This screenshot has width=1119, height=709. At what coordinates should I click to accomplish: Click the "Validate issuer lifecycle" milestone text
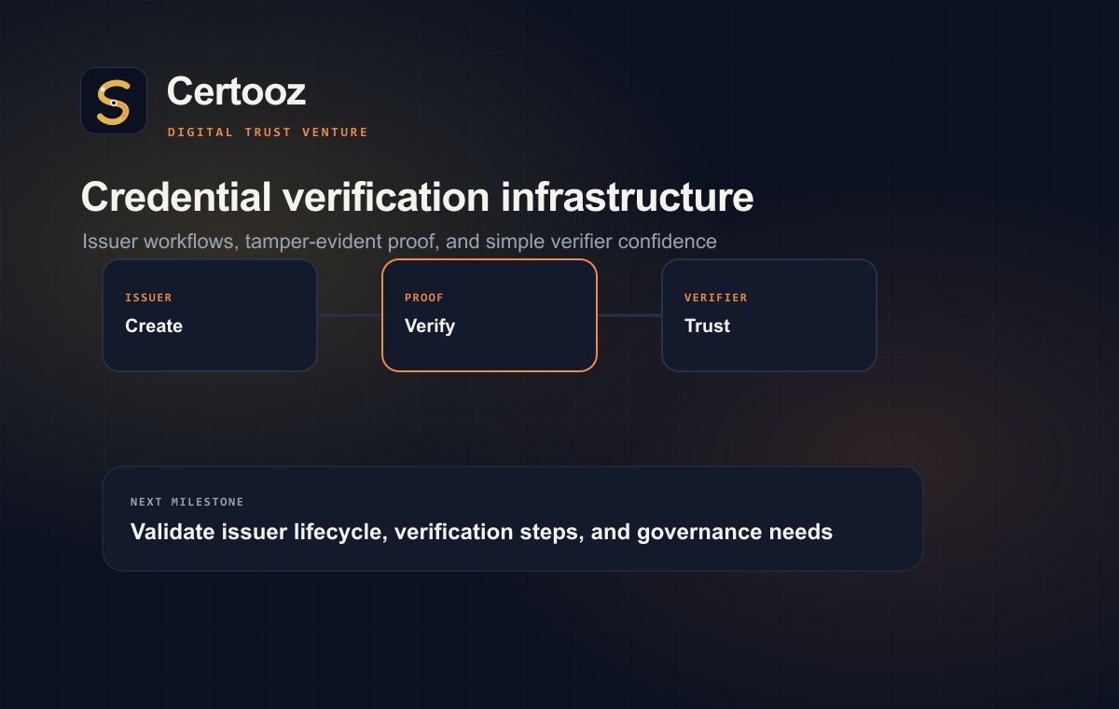click(x=481, y=532)
